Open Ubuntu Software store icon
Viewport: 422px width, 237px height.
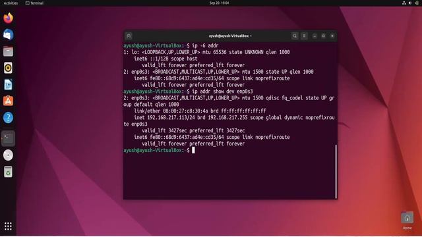click(8, 101)
